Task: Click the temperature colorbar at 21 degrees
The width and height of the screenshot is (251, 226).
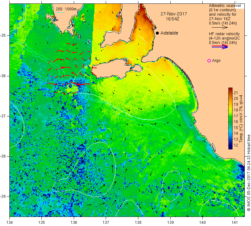Action: 230,92
